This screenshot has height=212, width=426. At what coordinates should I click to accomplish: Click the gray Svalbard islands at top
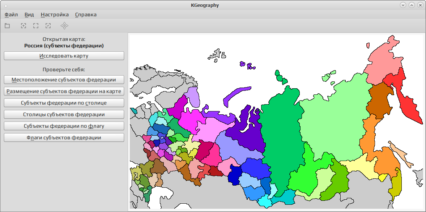click(217, 54)
